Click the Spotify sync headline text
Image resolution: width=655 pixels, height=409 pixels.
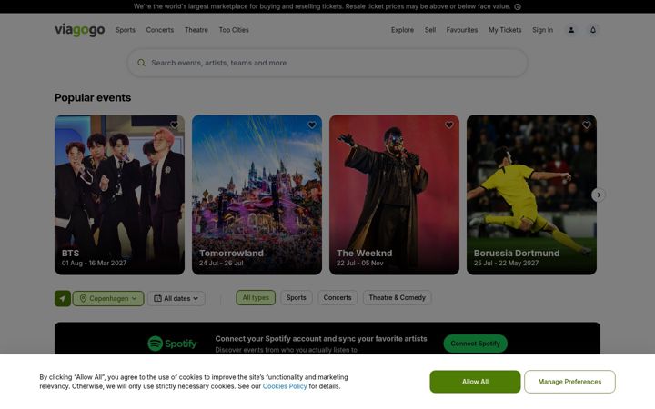click(321, 339)
